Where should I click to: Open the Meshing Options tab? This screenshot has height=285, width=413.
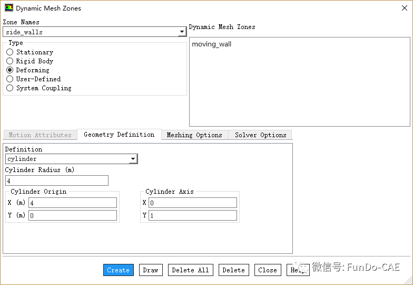pyautogui.click(x=194, y=135)
